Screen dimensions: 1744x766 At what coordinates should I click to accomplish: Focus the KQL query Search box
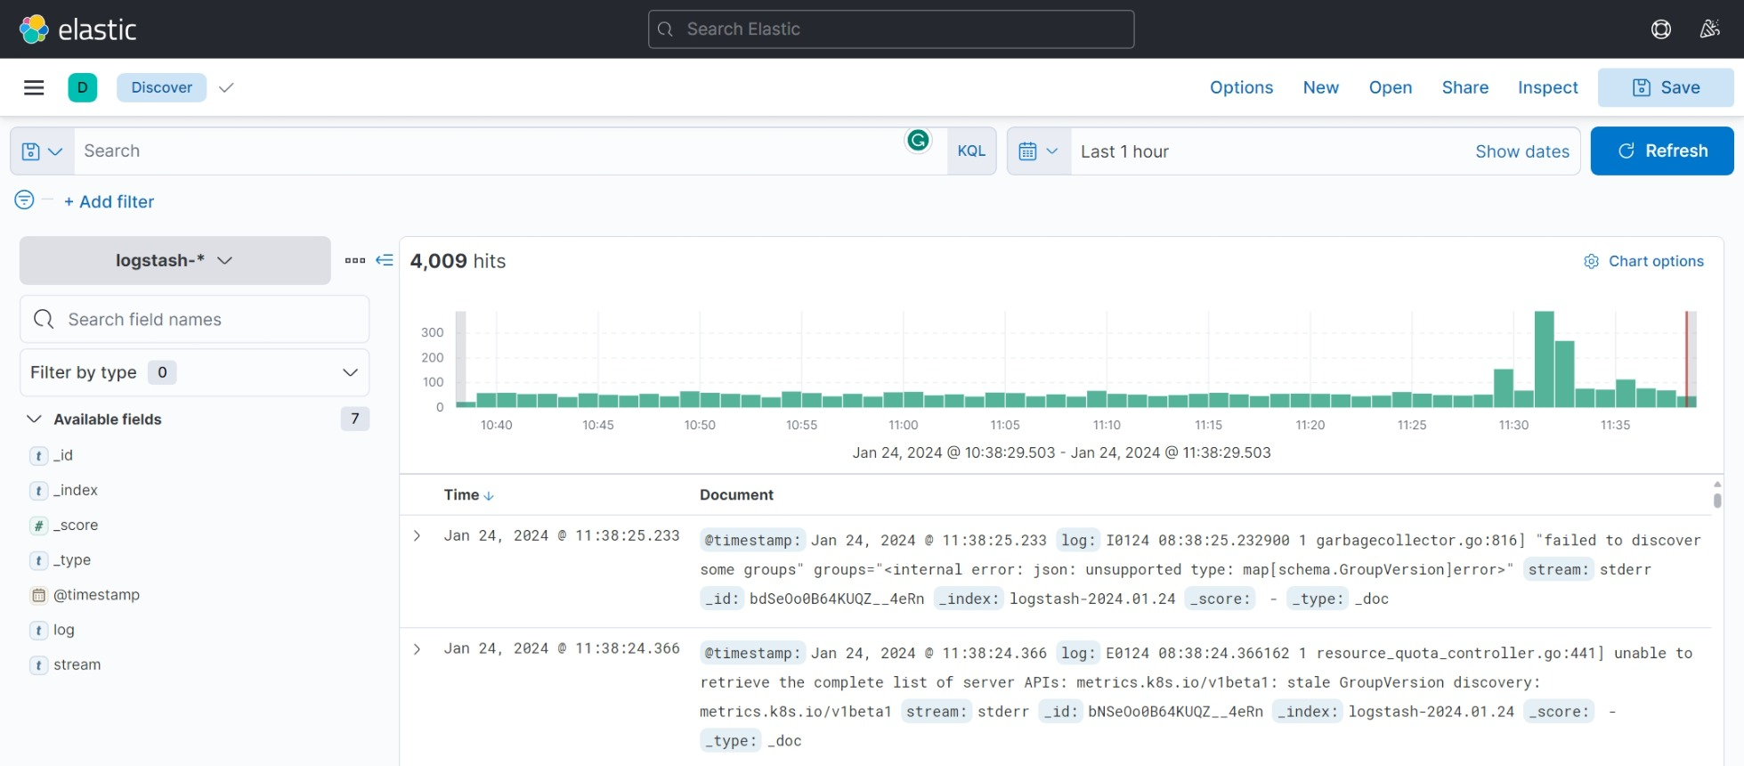point(510,151)
